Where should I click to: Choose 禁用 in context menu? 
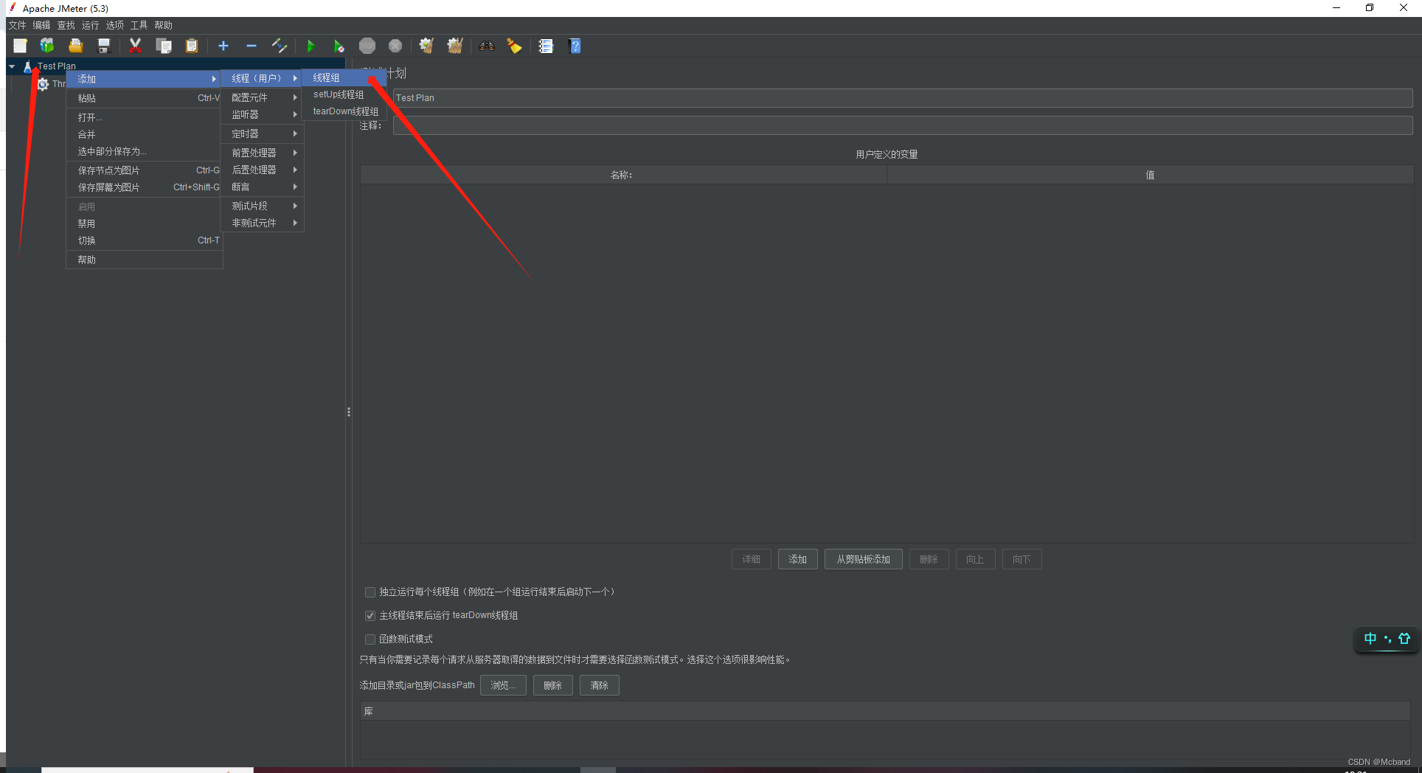[x=145, y=223]
